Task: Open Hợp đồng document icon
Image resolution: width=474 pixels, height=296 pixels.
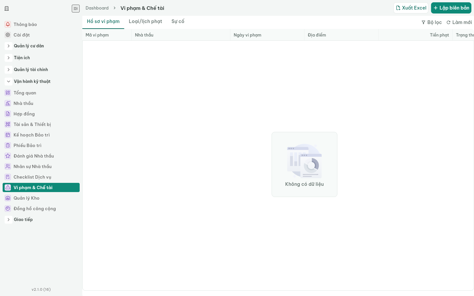Action: (x=8, y=114)
